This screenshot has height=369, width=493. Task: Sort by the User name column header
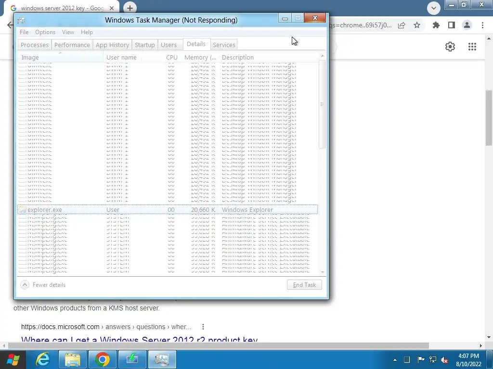click(122, 58)
